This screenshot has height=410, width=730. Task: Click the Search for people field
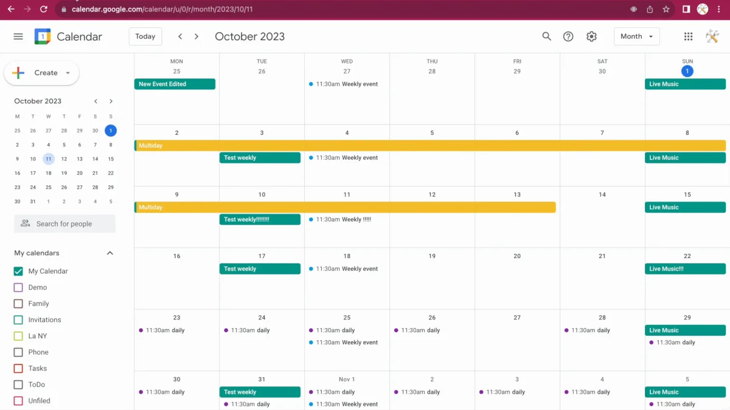64,224
